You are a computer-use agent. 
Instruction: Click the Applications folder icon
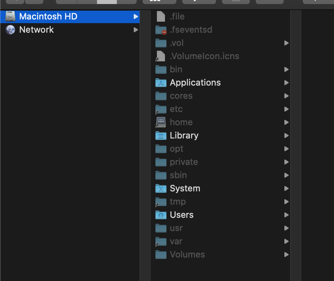coord(161,83)
